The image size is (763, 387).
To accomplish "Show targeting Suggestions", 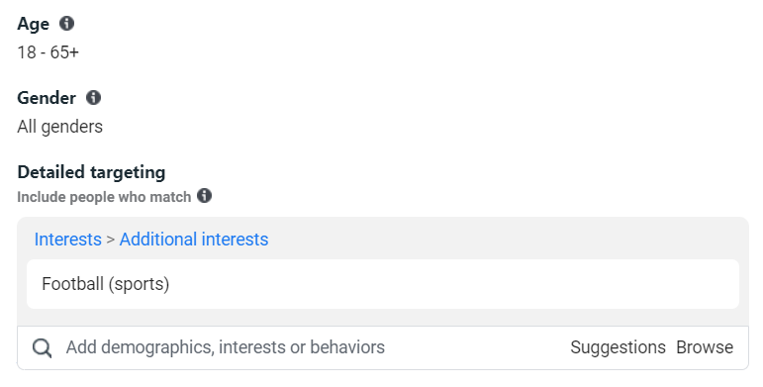I will 618,347.
